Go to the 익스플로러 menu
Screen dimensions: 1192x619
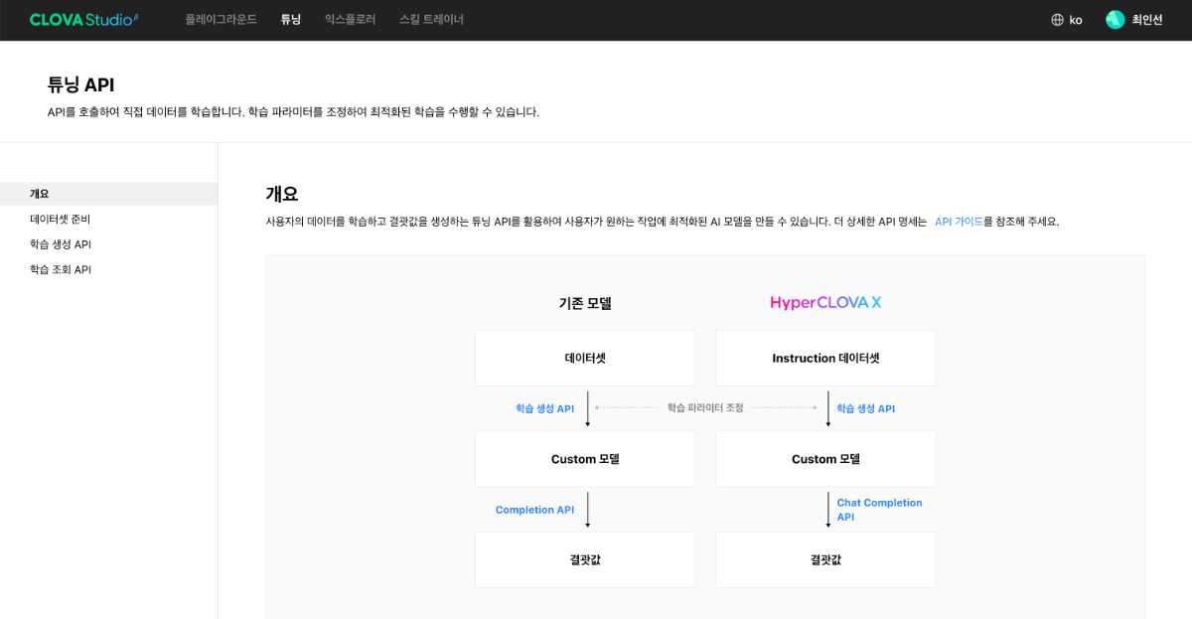[350, 20]
